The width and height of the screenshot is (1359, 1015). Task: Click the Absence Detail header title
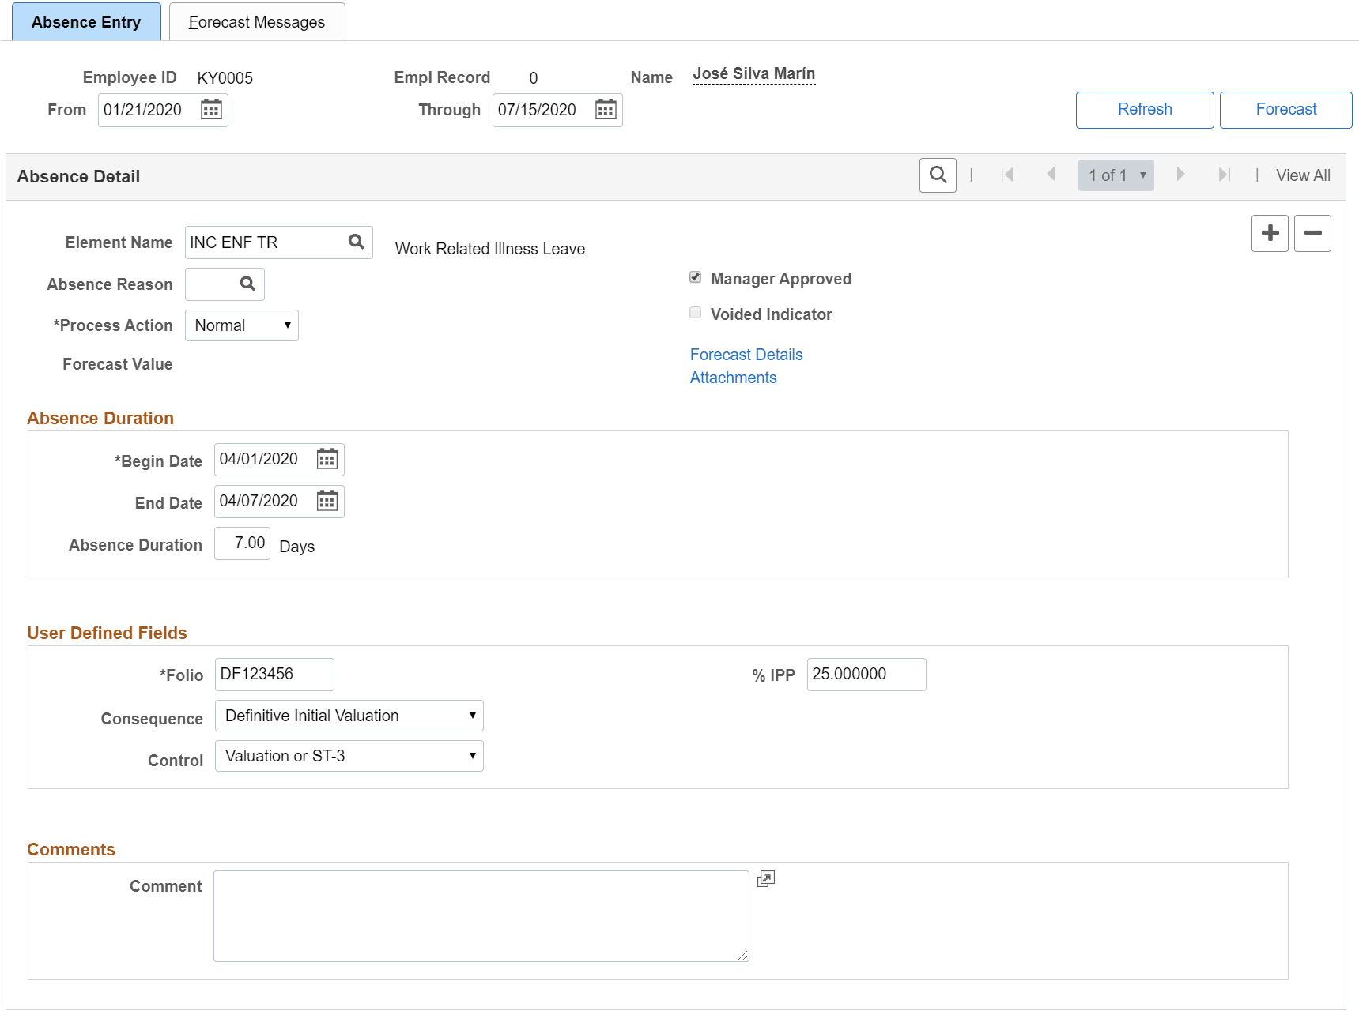pos(78,177)
